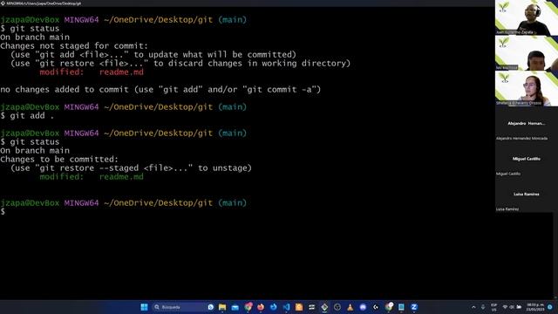Click 'Changes not staged for commit:' text
Viewport: 558px width, 314px height.
[74, 46]
